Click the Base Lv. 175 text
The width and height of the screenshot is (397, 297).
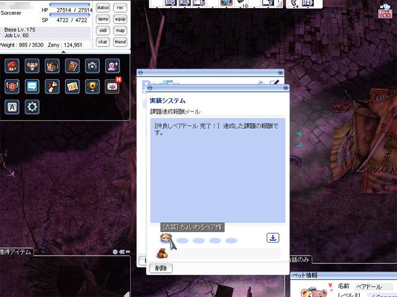click(x=20, y=30)
